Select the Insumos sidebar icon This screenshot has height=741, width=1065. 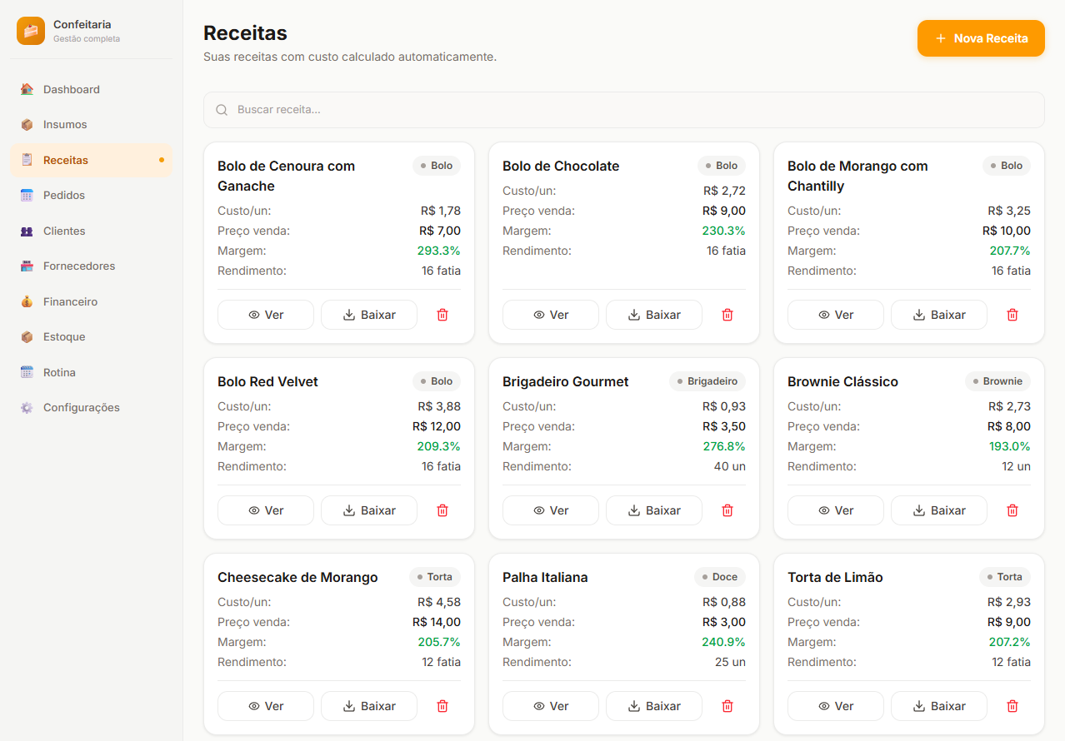27,124
